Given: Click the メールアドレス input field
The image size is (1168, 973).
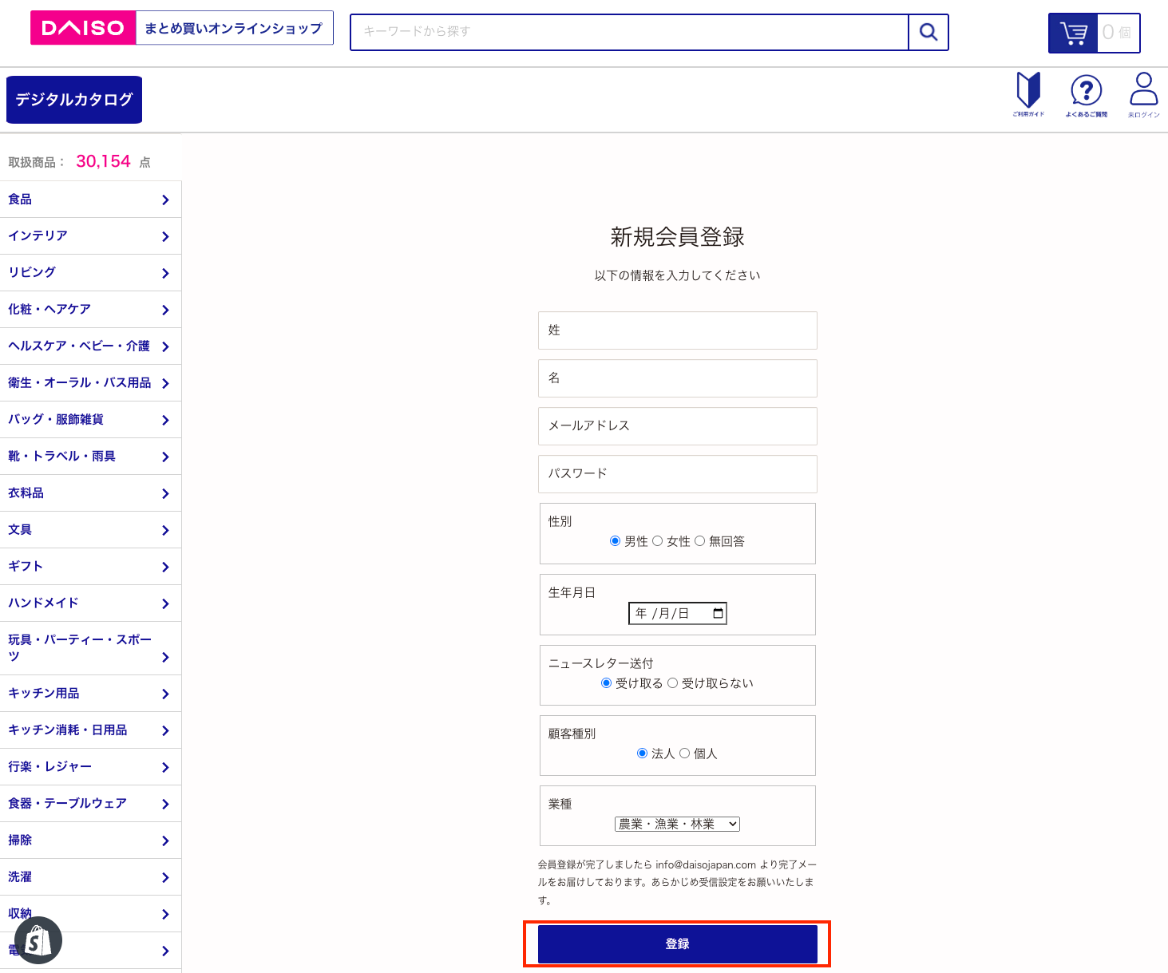Looking at the screenshot, I should [x=677, y=426].
